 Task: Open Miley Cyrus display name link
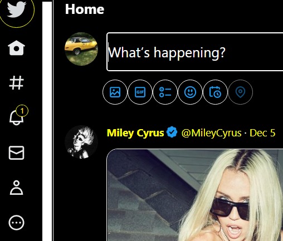[135, 133]
